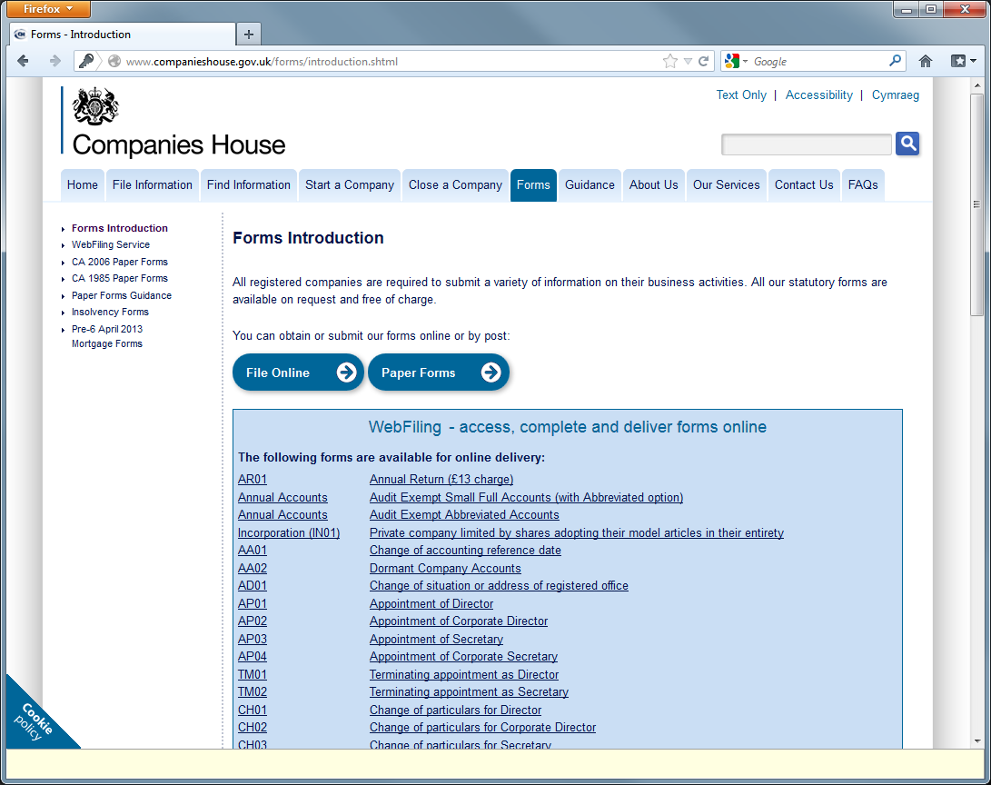The width and height of the screenshot is (991, 785).
Task: Open CA 2006 Paper Forms link
Action: [x=120, y=262]
